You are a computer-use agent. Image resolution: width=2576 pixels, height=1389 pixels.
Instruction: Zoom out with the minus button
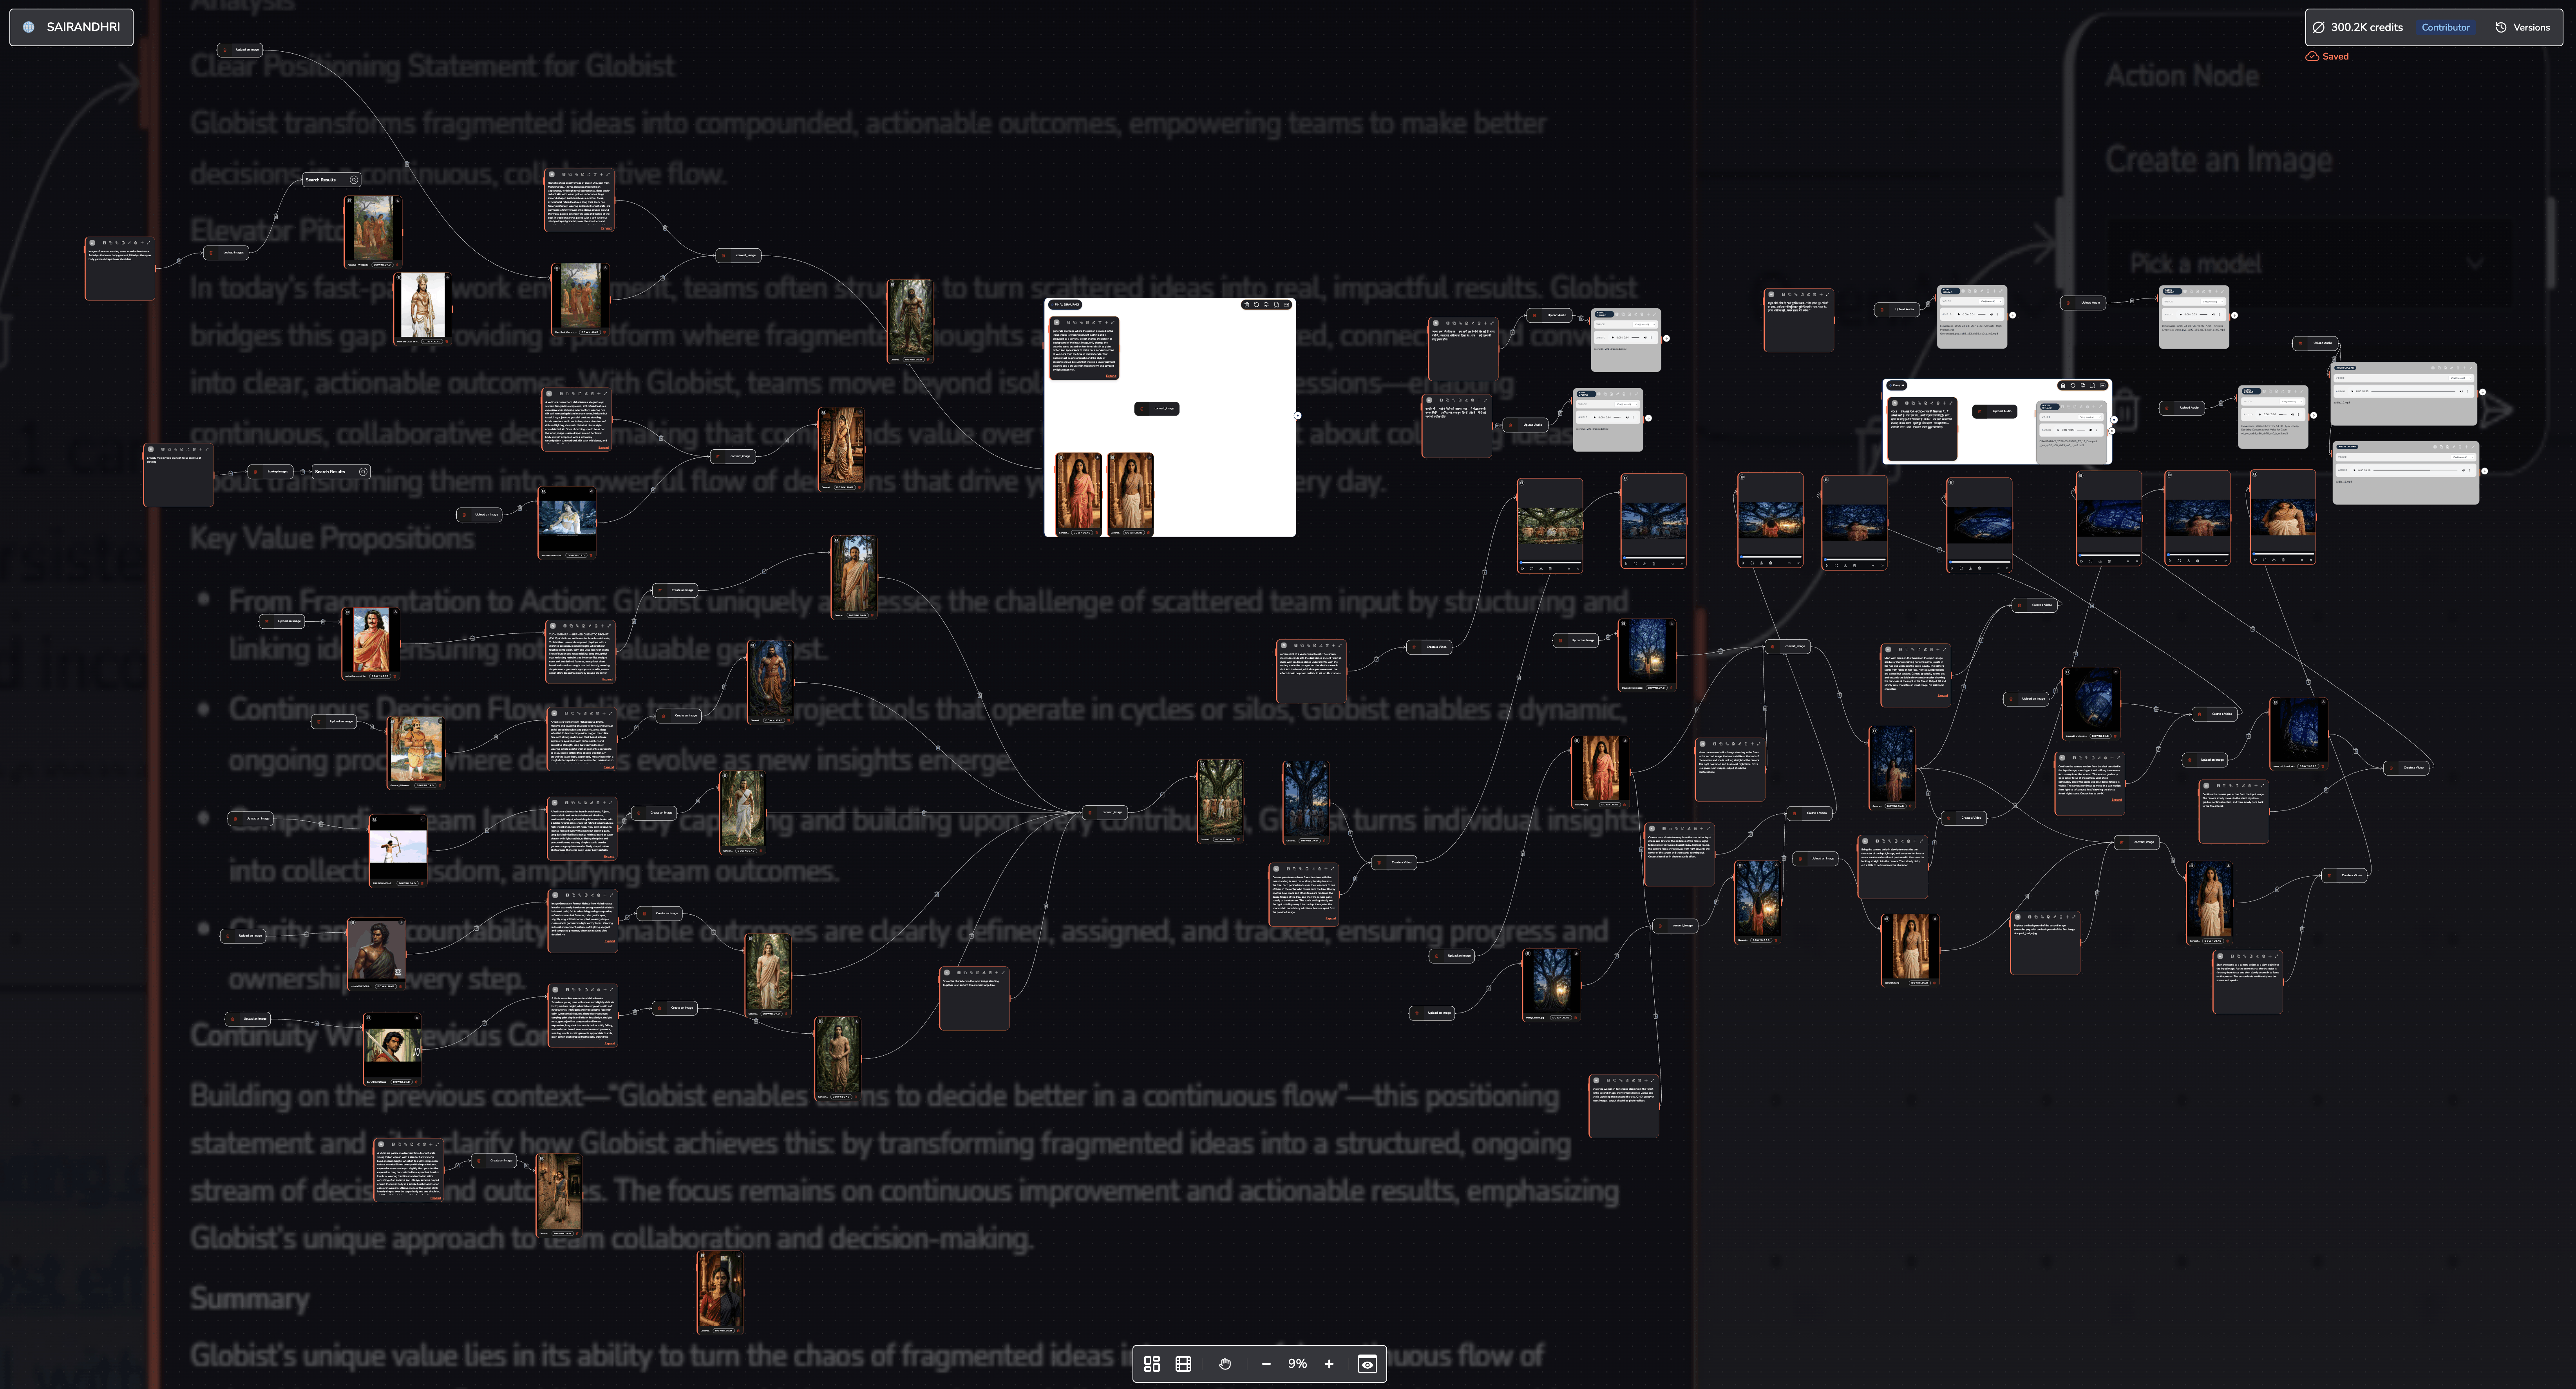[x=1266, y=1364]
